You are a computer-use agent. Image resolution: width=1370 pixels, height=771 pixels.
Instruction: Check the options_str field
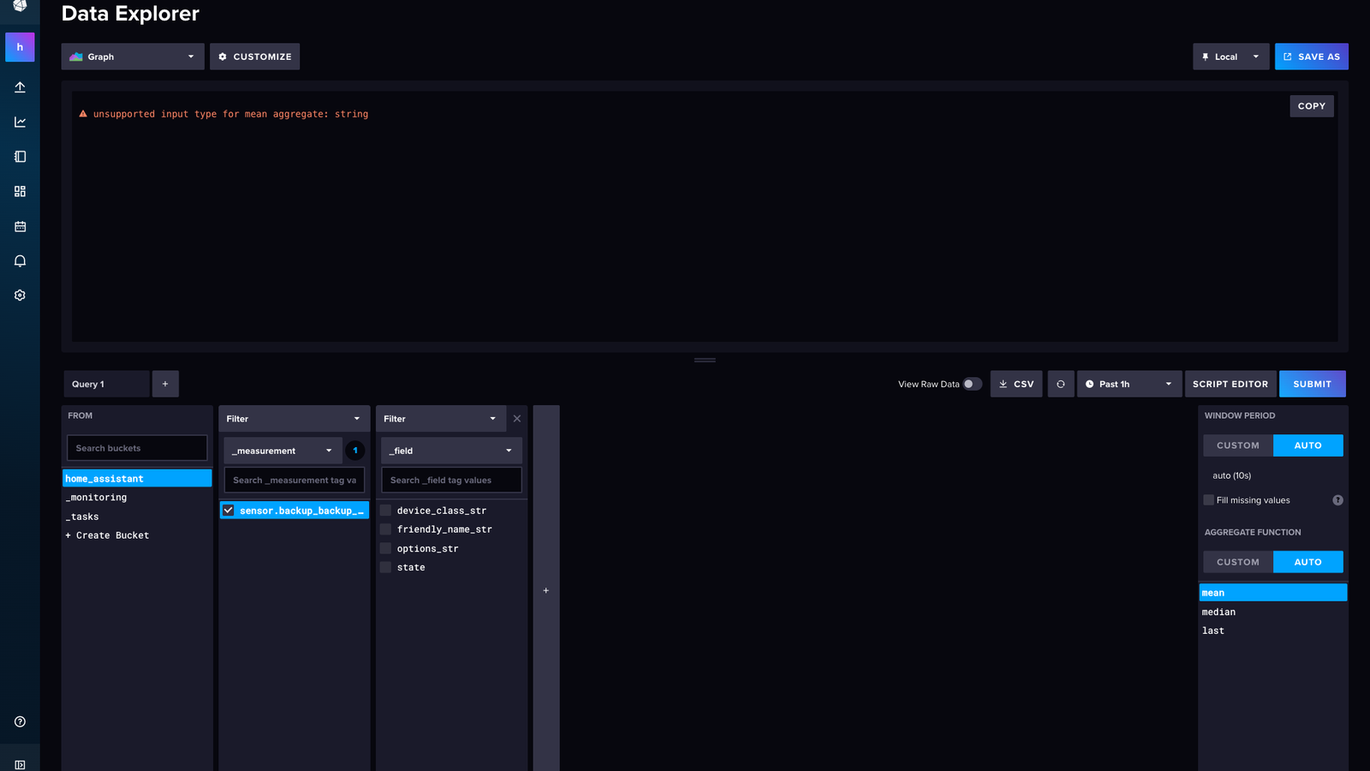click(x=385, y=548)
